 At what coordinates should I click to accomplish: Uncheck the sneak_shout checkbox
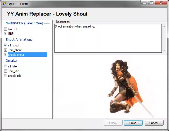(x=5, y=54)
